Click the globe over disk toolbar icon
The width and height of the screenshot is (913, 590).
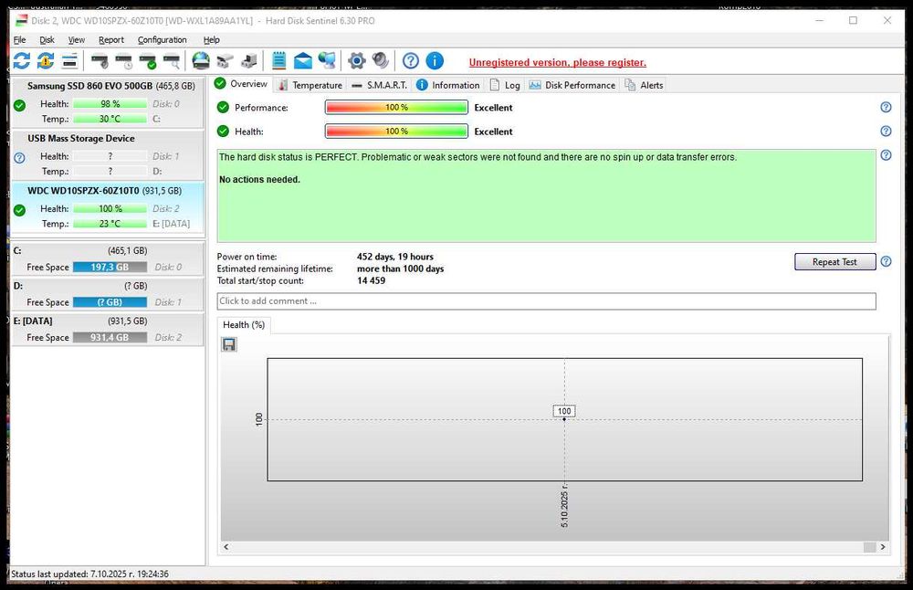pos(201,60)
